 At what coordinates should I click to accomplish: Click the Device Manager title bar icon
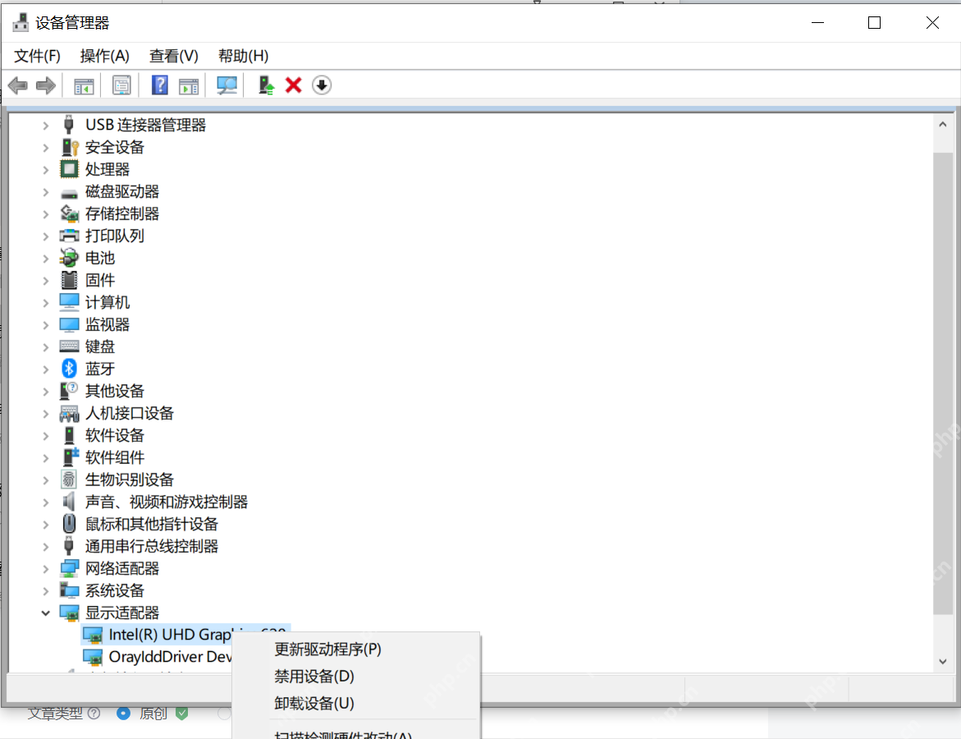pos(21,23)
